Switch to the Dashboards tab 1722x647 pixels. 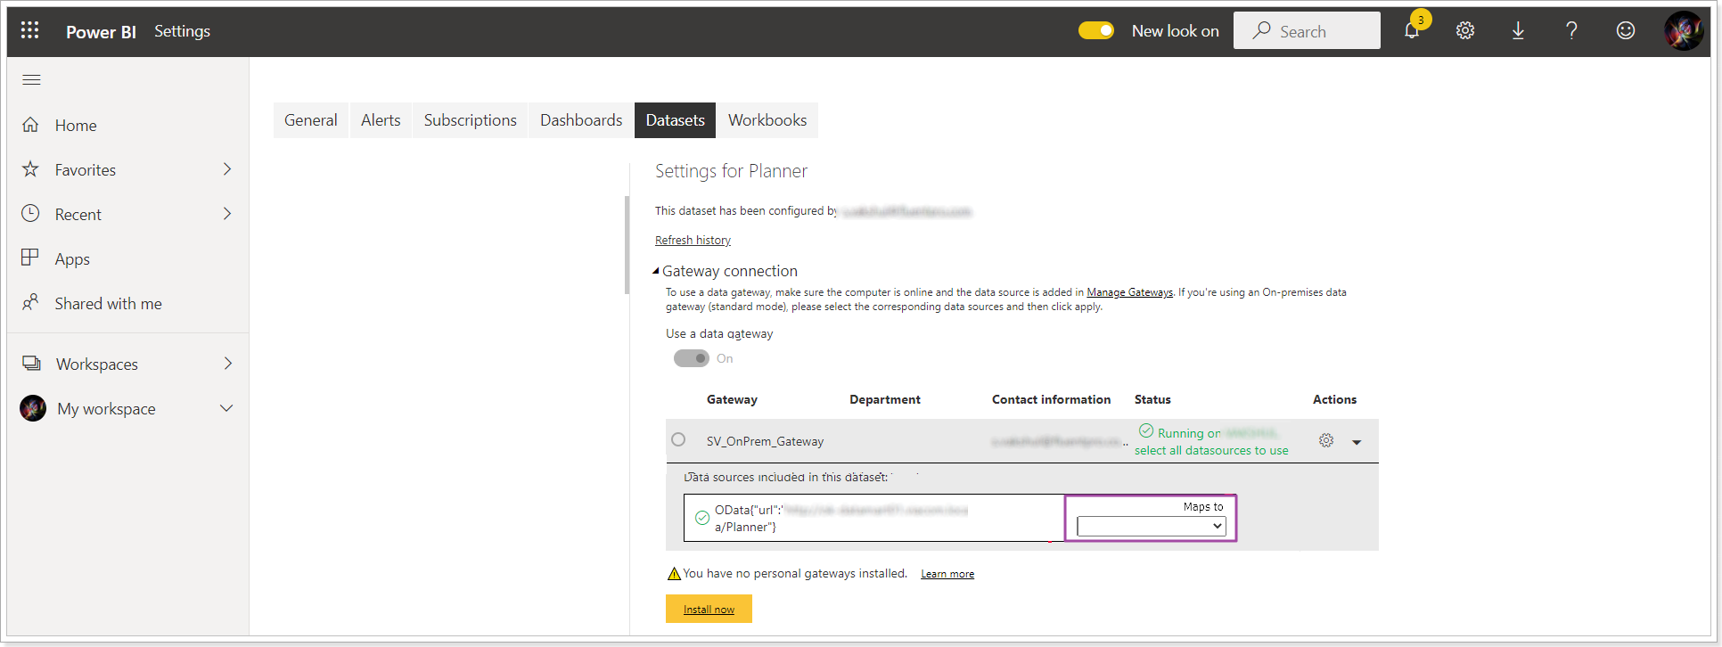point(581,120)
